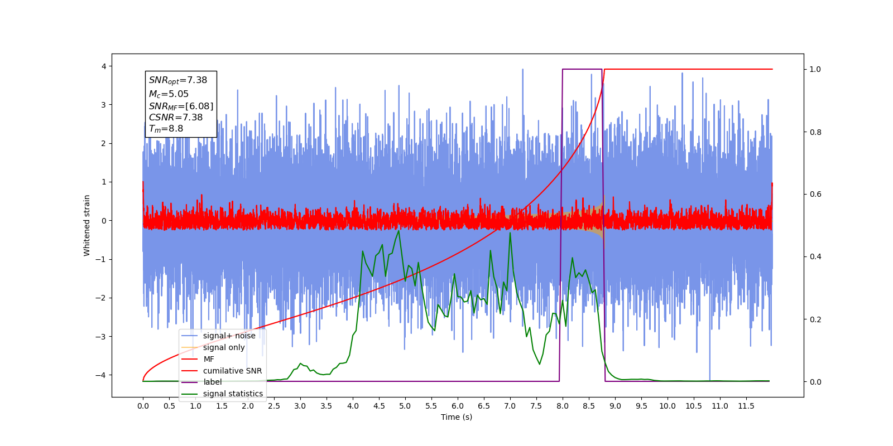Click left y-axis tick label 2
This screenshot has height=446, width=893.
pyautogui.click(x=104, y=143)
